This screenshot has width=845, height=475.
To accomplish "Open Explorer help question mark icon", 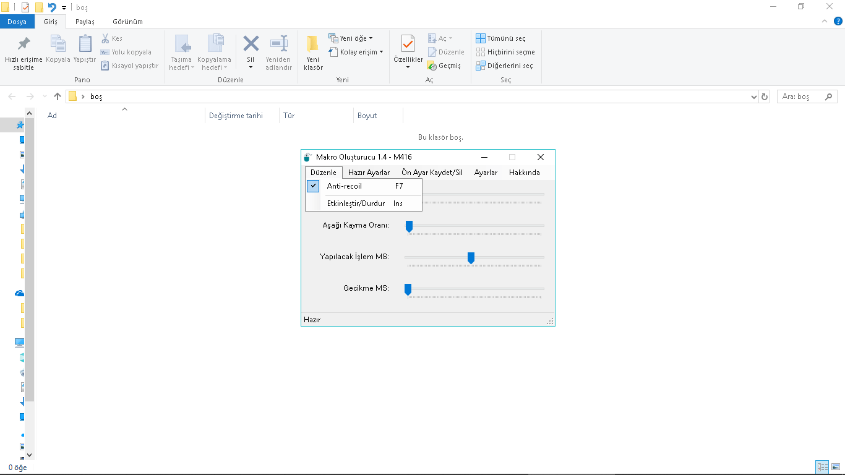I will coord(838,21).
